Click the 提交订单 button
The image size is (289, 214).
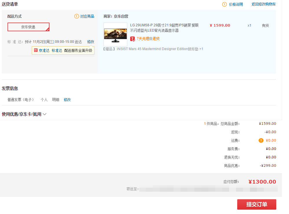click(x=257, y=204)
